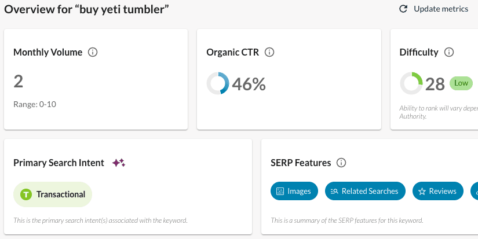Click the Difficulty info icon
478x239 pixels.
448,52
